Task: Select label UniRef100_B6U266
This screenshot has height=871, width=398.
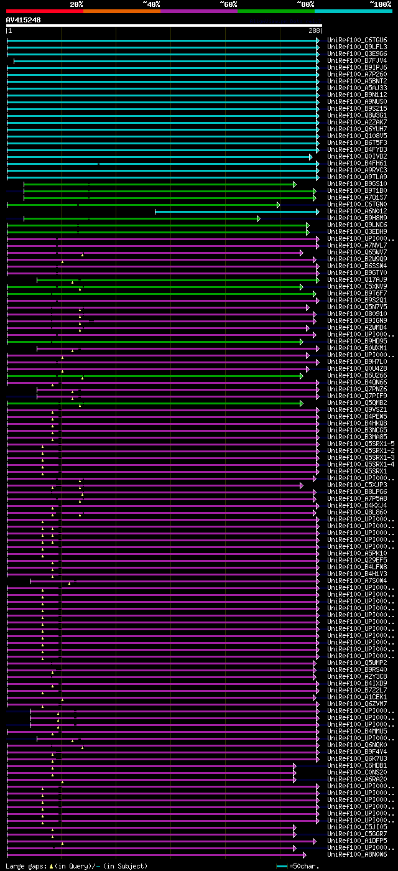Action: 357,375
